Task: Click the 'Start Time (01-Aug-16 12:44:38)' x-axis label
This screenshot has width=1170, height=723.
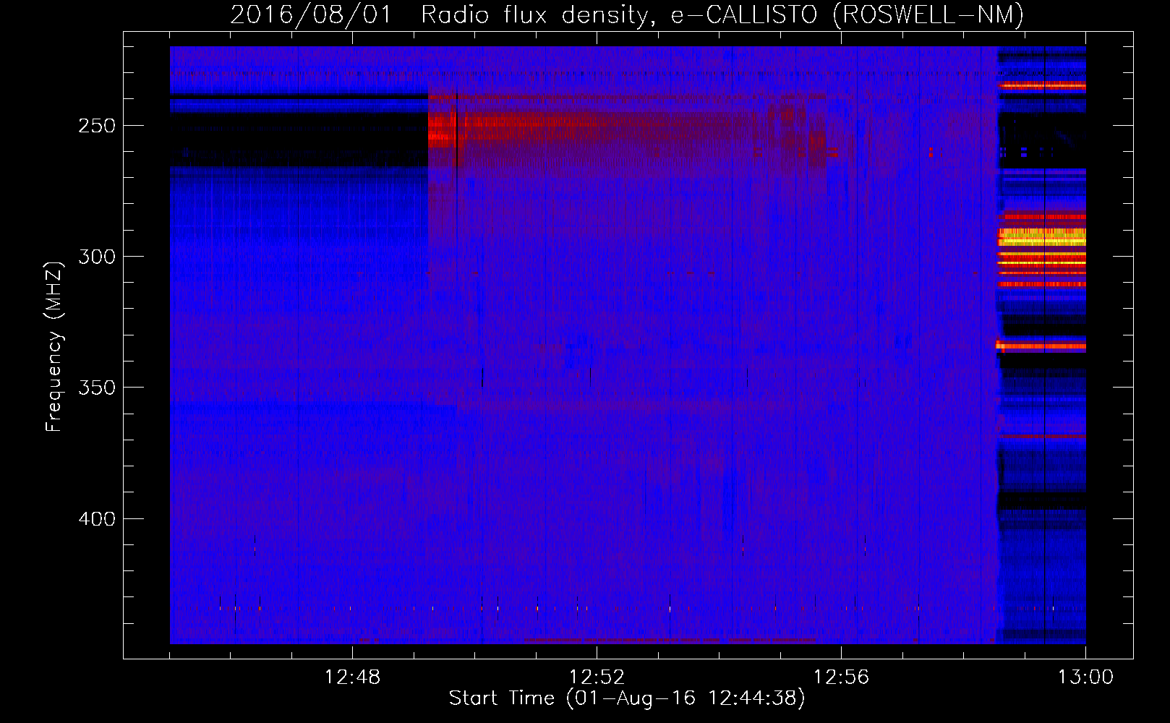Action: [x=627, y=698]
